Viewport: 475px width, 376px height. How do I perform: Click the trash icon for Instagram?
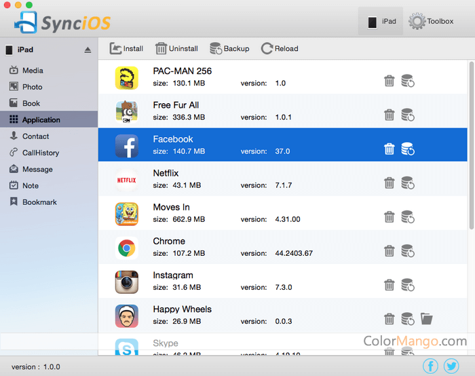click(x=389, y=284)
